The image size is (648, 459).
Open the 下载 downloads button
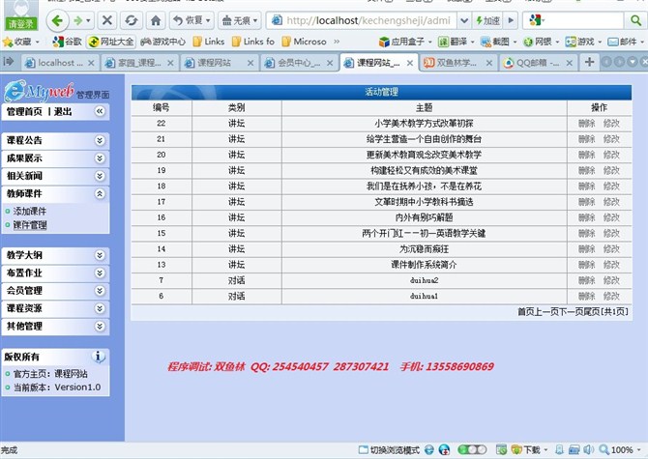[529, 450]
